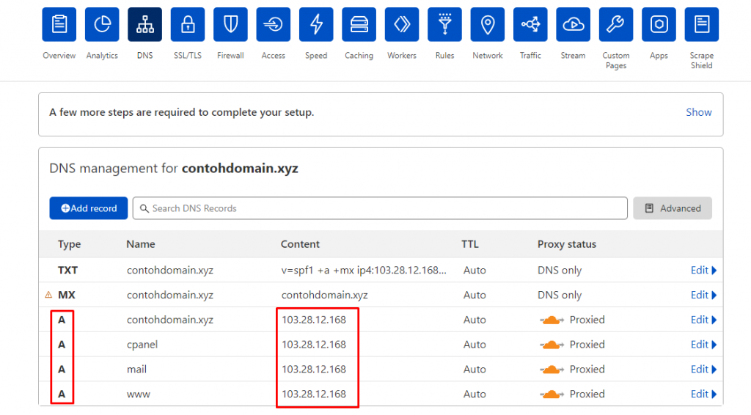This screenshot has width=751, height=415.
Task: Open the Firewall shield icon
Action: [230, 25]
